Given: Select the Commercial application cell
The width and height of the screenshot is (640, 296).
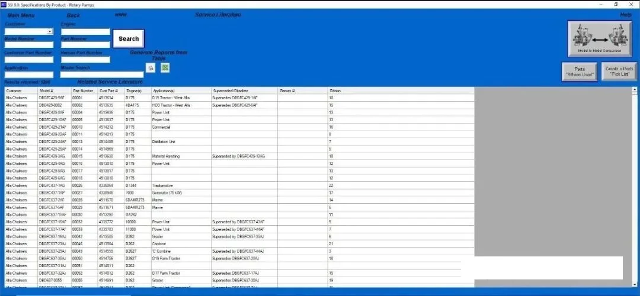Looking at the screenshot, I should (181, 127).
